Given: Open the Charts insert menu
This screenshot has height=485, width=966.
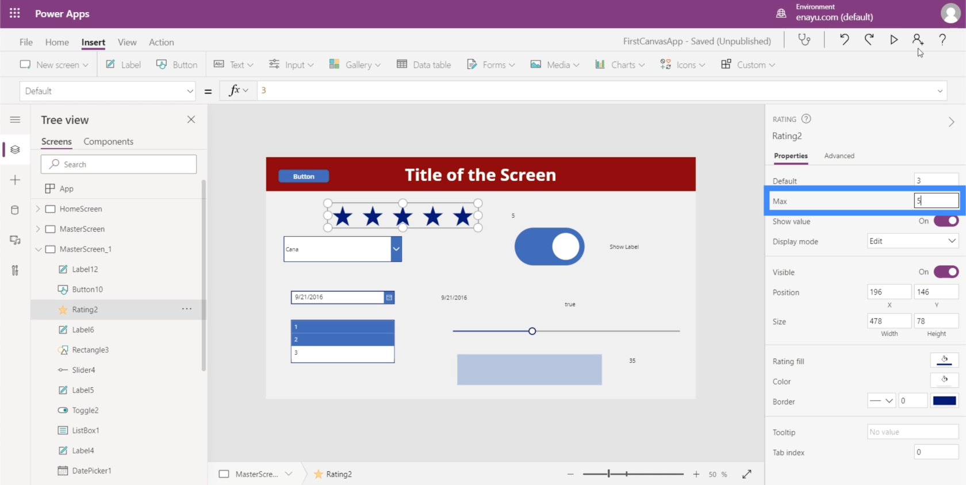Looking at the screenshot, I should click(620, 64).
